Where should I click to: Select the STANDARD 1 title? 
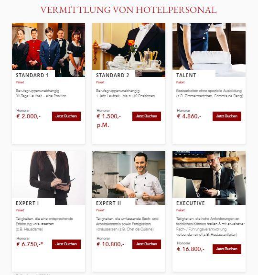pyautogui.click(x=32, y=75)
